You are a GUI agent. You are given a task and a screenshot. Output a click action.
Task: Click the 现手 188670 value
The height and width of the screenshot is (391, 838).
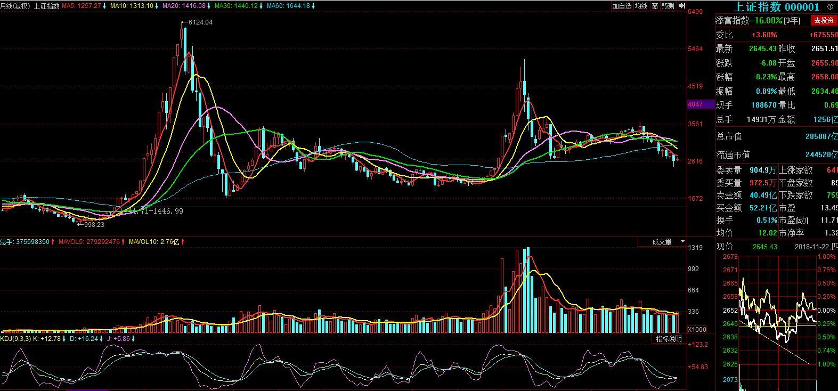(x=763, y=105)
